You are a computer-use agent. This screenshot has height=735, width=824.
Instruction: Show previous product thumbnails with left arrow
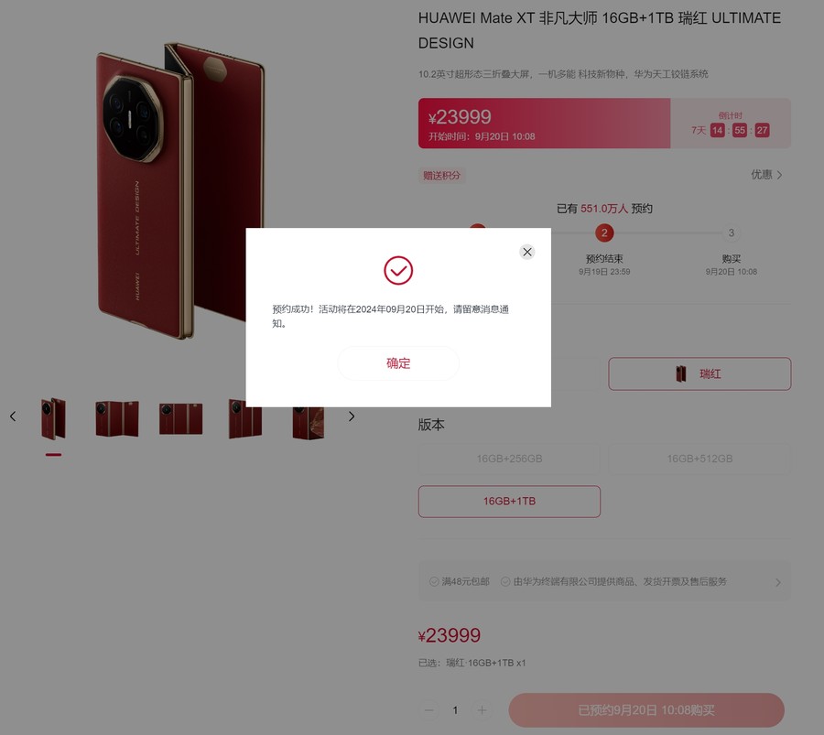pos(13,416)
